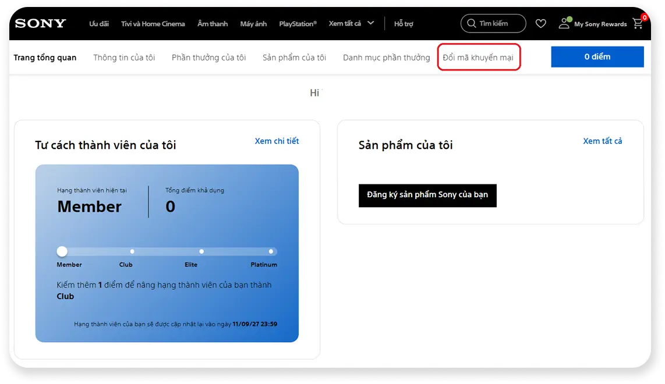Open Xem tất cả products link

click(602, 141)
